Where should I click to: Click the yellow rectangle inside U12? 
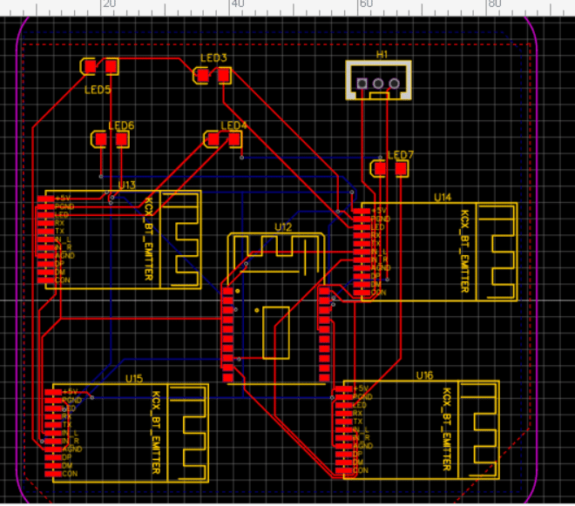pos(276,332)
